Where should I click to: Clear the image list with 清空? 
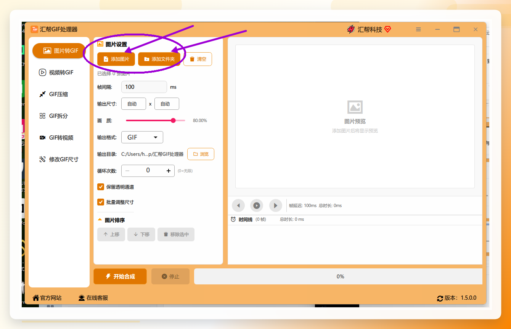pyautogui.click(x=198, y=59)
